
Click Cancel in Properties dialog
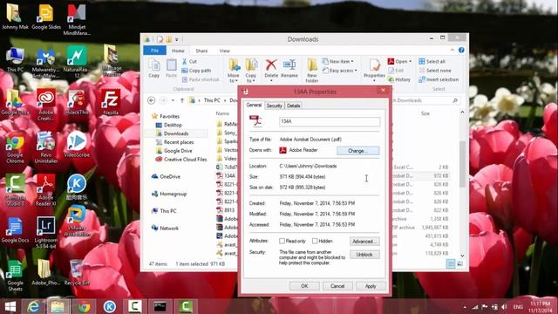337,286
